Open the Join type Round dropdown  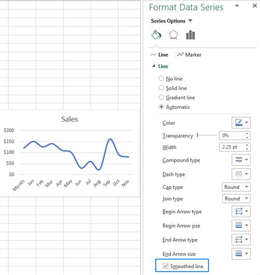tap(236, 198)
